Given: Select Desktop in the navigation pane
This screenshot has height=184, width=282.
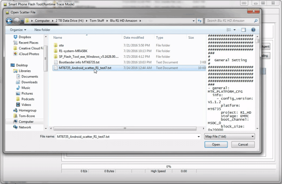Looking at the screenshot, I should (x=22, y=65).
